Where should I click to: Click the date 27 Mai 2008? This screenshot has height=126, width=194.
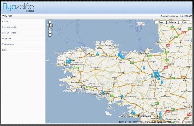point(7,16)
